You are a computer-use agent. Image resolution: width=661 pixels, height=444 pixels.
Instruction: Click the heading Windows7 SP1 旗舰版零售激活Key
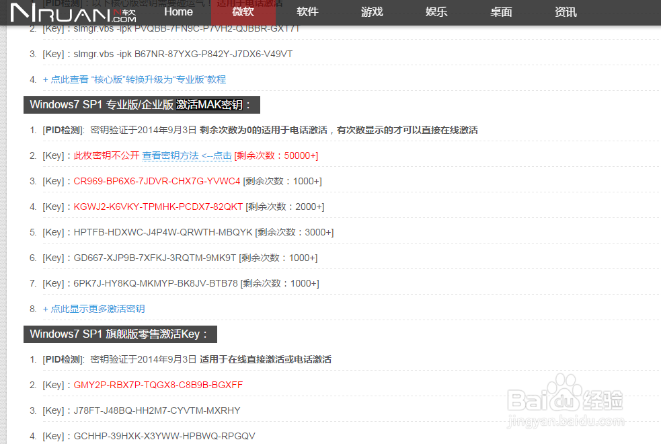(120, 334)
